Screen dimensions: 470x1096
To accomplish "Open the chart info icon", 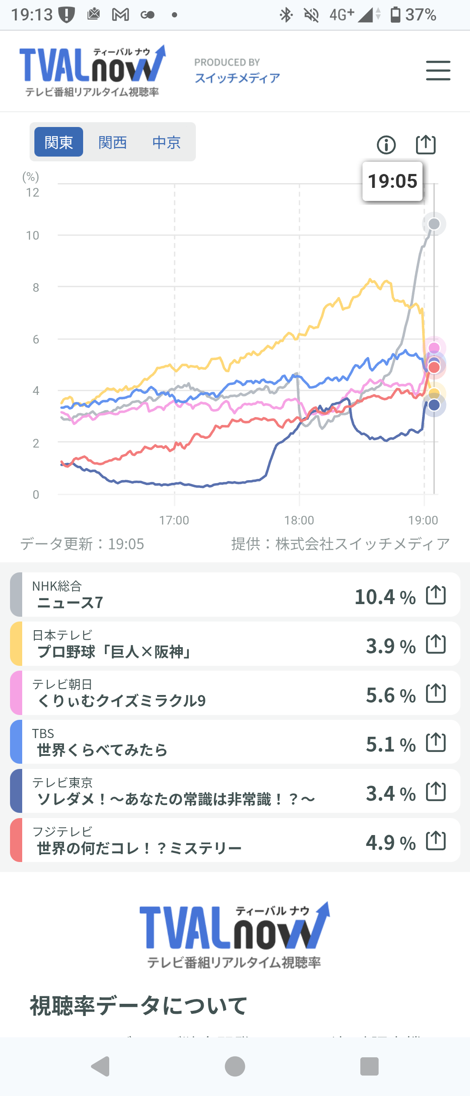I will coord(386,145).
